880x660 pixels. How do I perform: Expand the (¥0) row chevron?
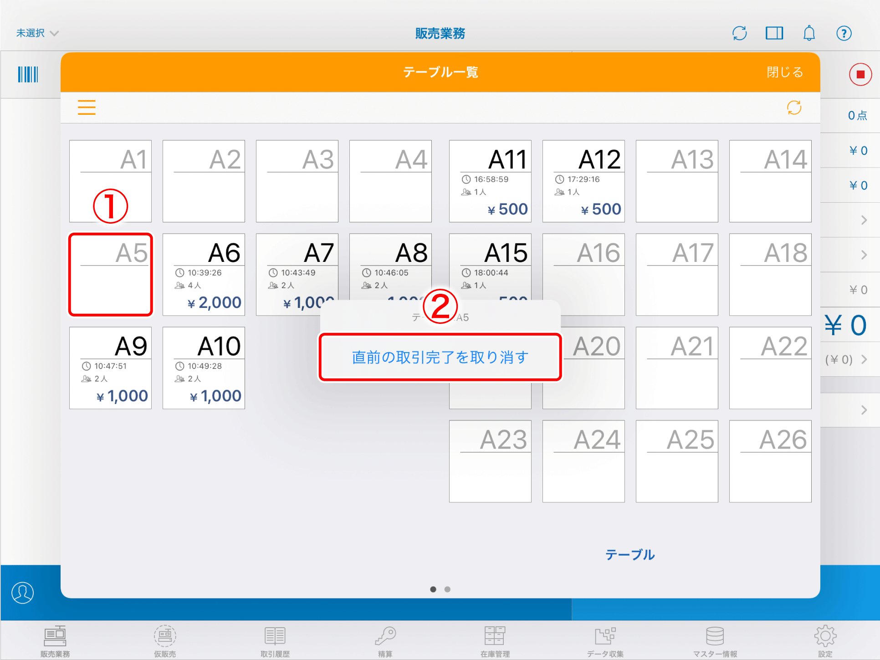[x=864, y=359]
